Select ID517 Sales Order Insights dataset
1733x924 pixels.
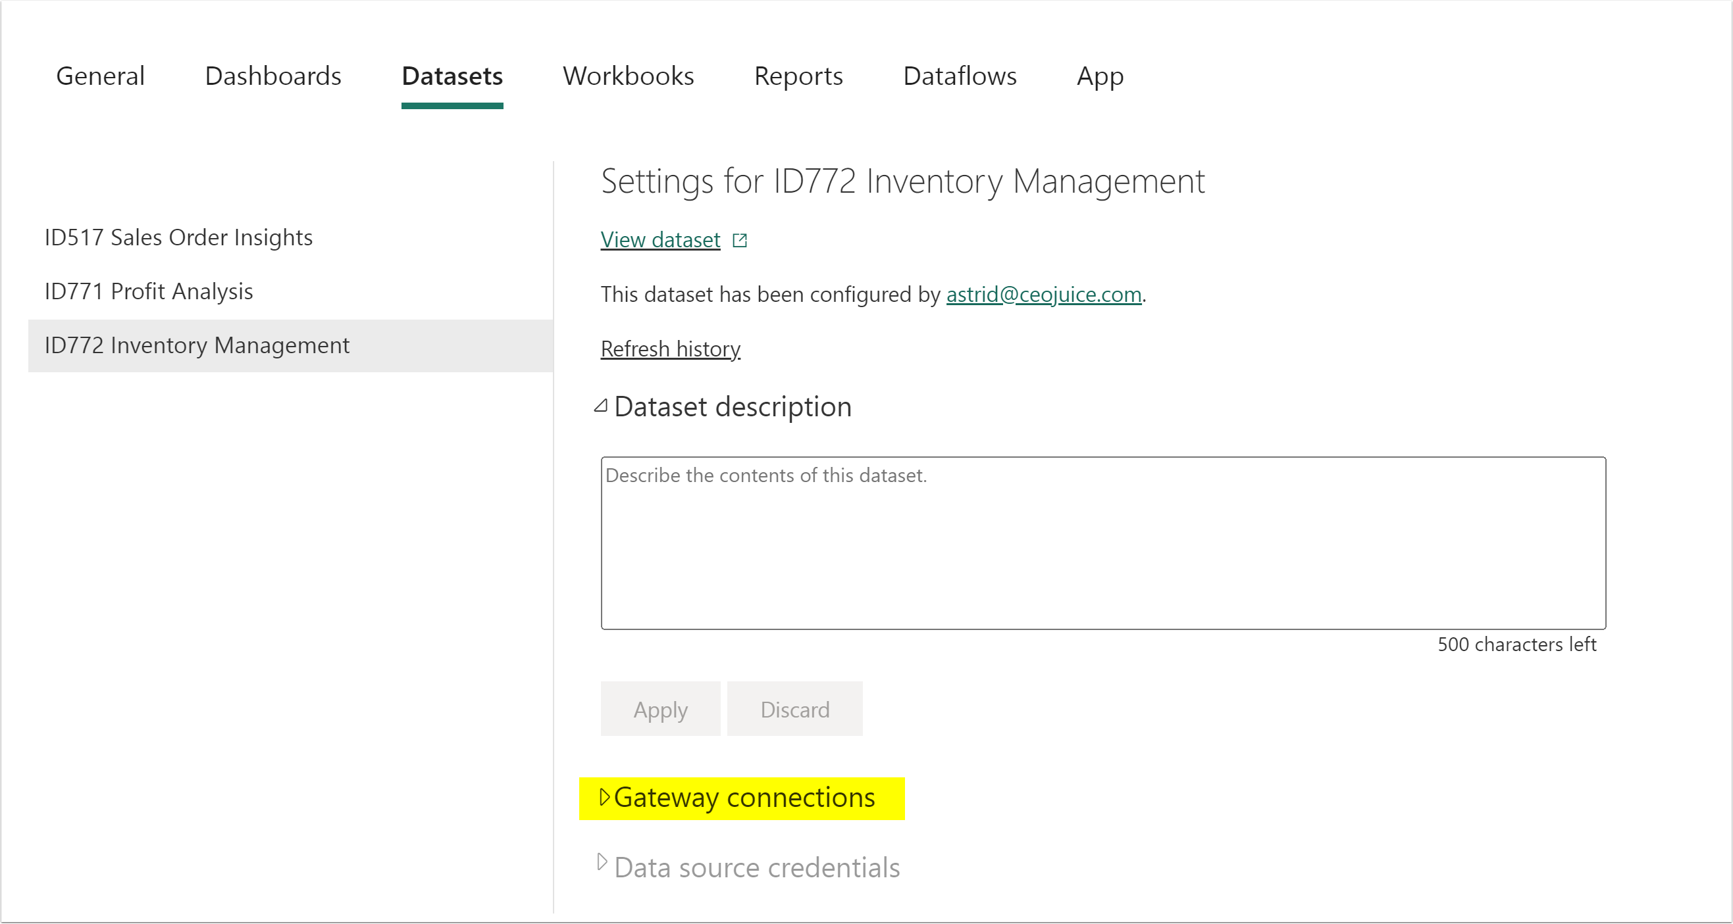pos(291,237)
